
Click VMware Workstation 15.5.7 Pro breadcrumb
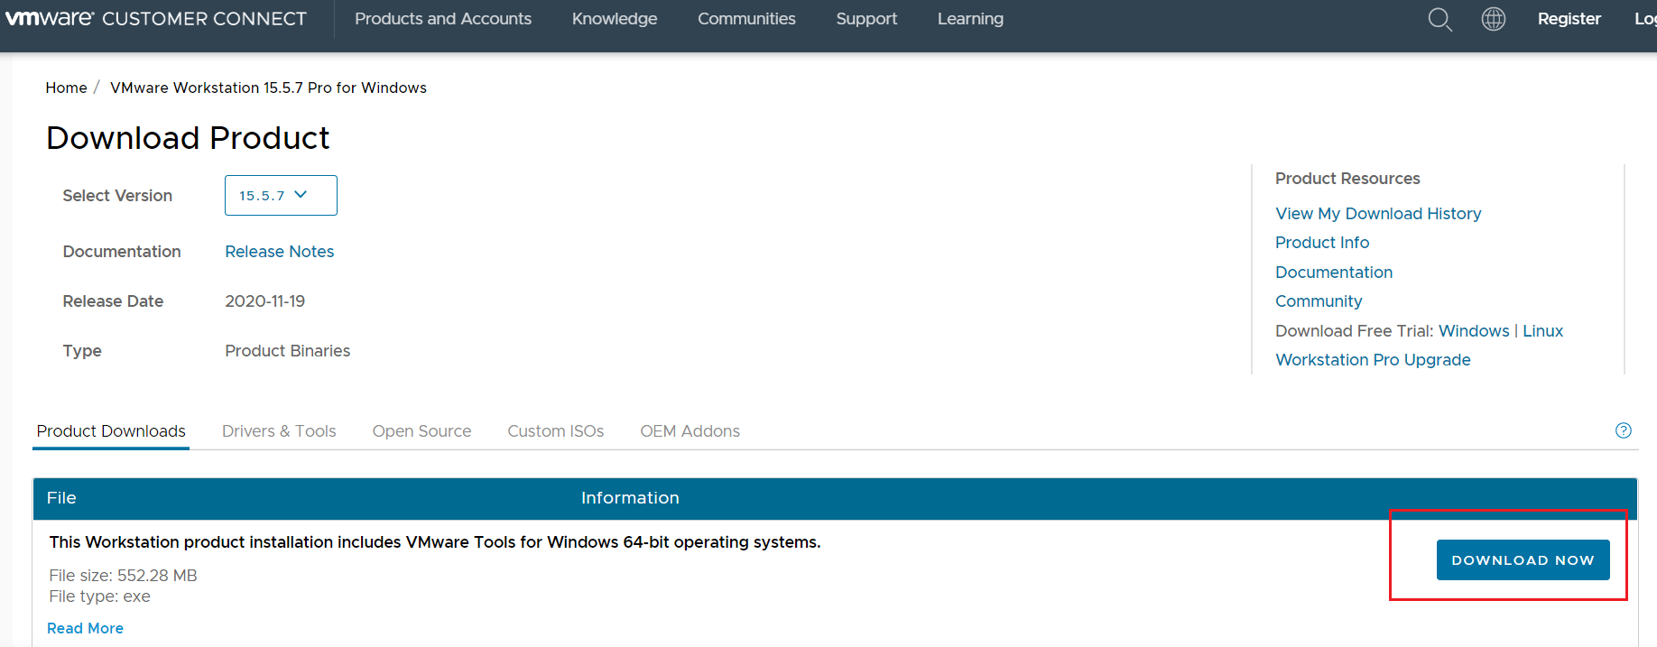point(268,88)
